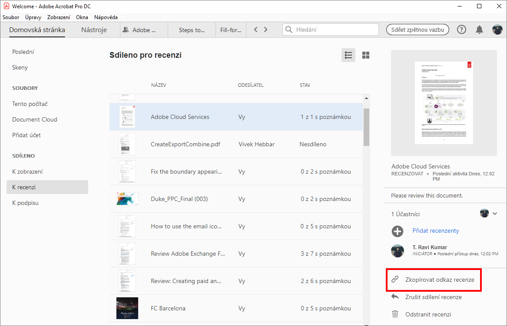The height and width of the screenshot is (326, 507).
Task: Click the copy link chain icon
Action: pos(395,280)
